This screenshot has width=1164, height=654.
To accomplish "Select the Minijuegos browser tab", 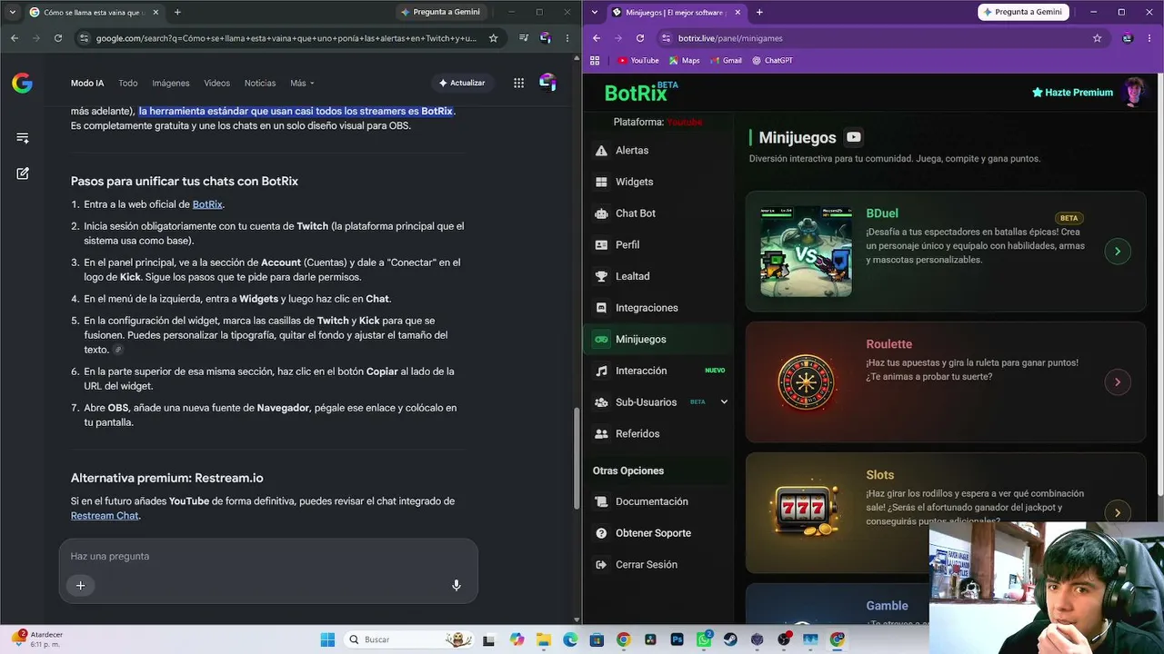I will [x=676, y=13].
